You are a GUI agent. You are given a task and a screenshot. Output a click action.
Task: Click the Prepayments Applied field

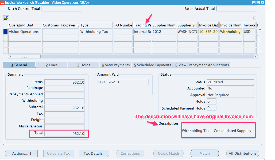coord(65,95)
